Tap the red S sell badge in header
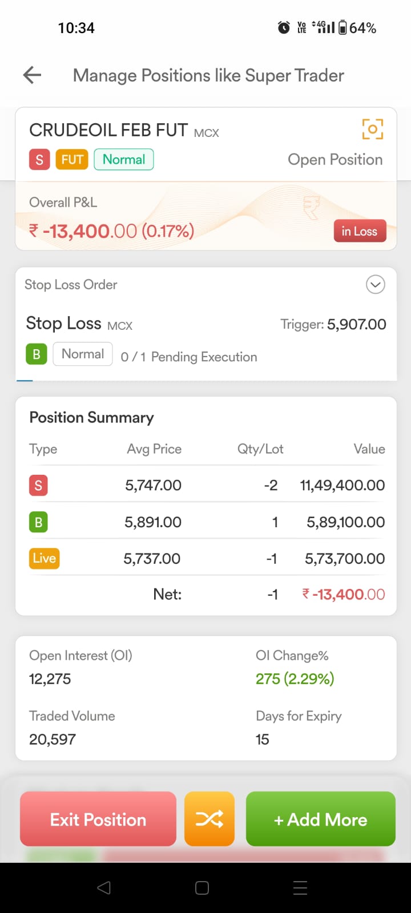Viewport: 411px width, 913px height. coord(39,160)
